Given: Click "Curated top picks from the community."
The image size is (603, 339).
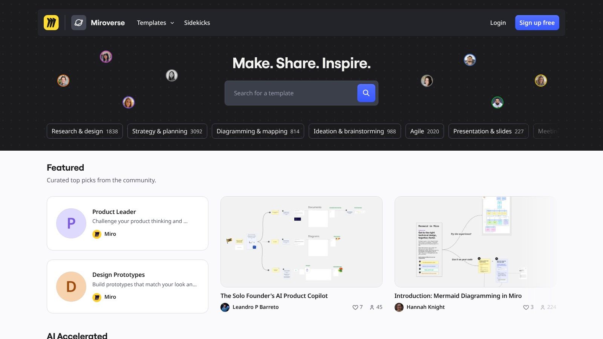Looking at the screenshot, I should (x=101, y=180).
